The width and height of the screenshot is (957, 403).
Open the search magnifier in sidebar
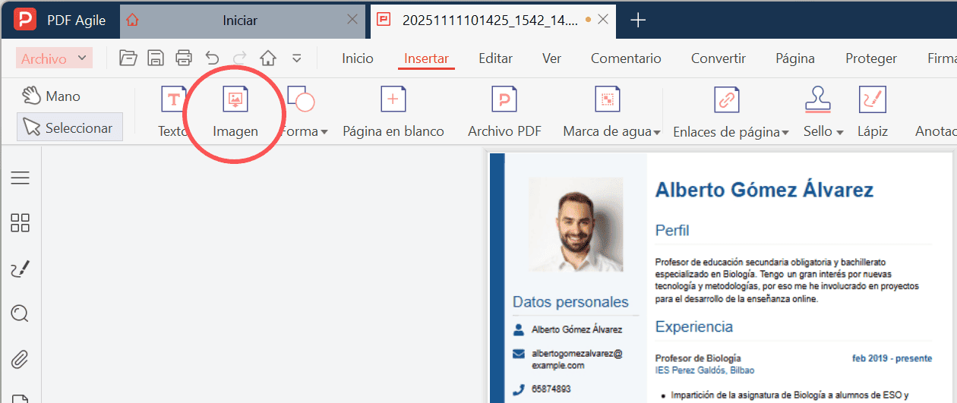[21, 313]
